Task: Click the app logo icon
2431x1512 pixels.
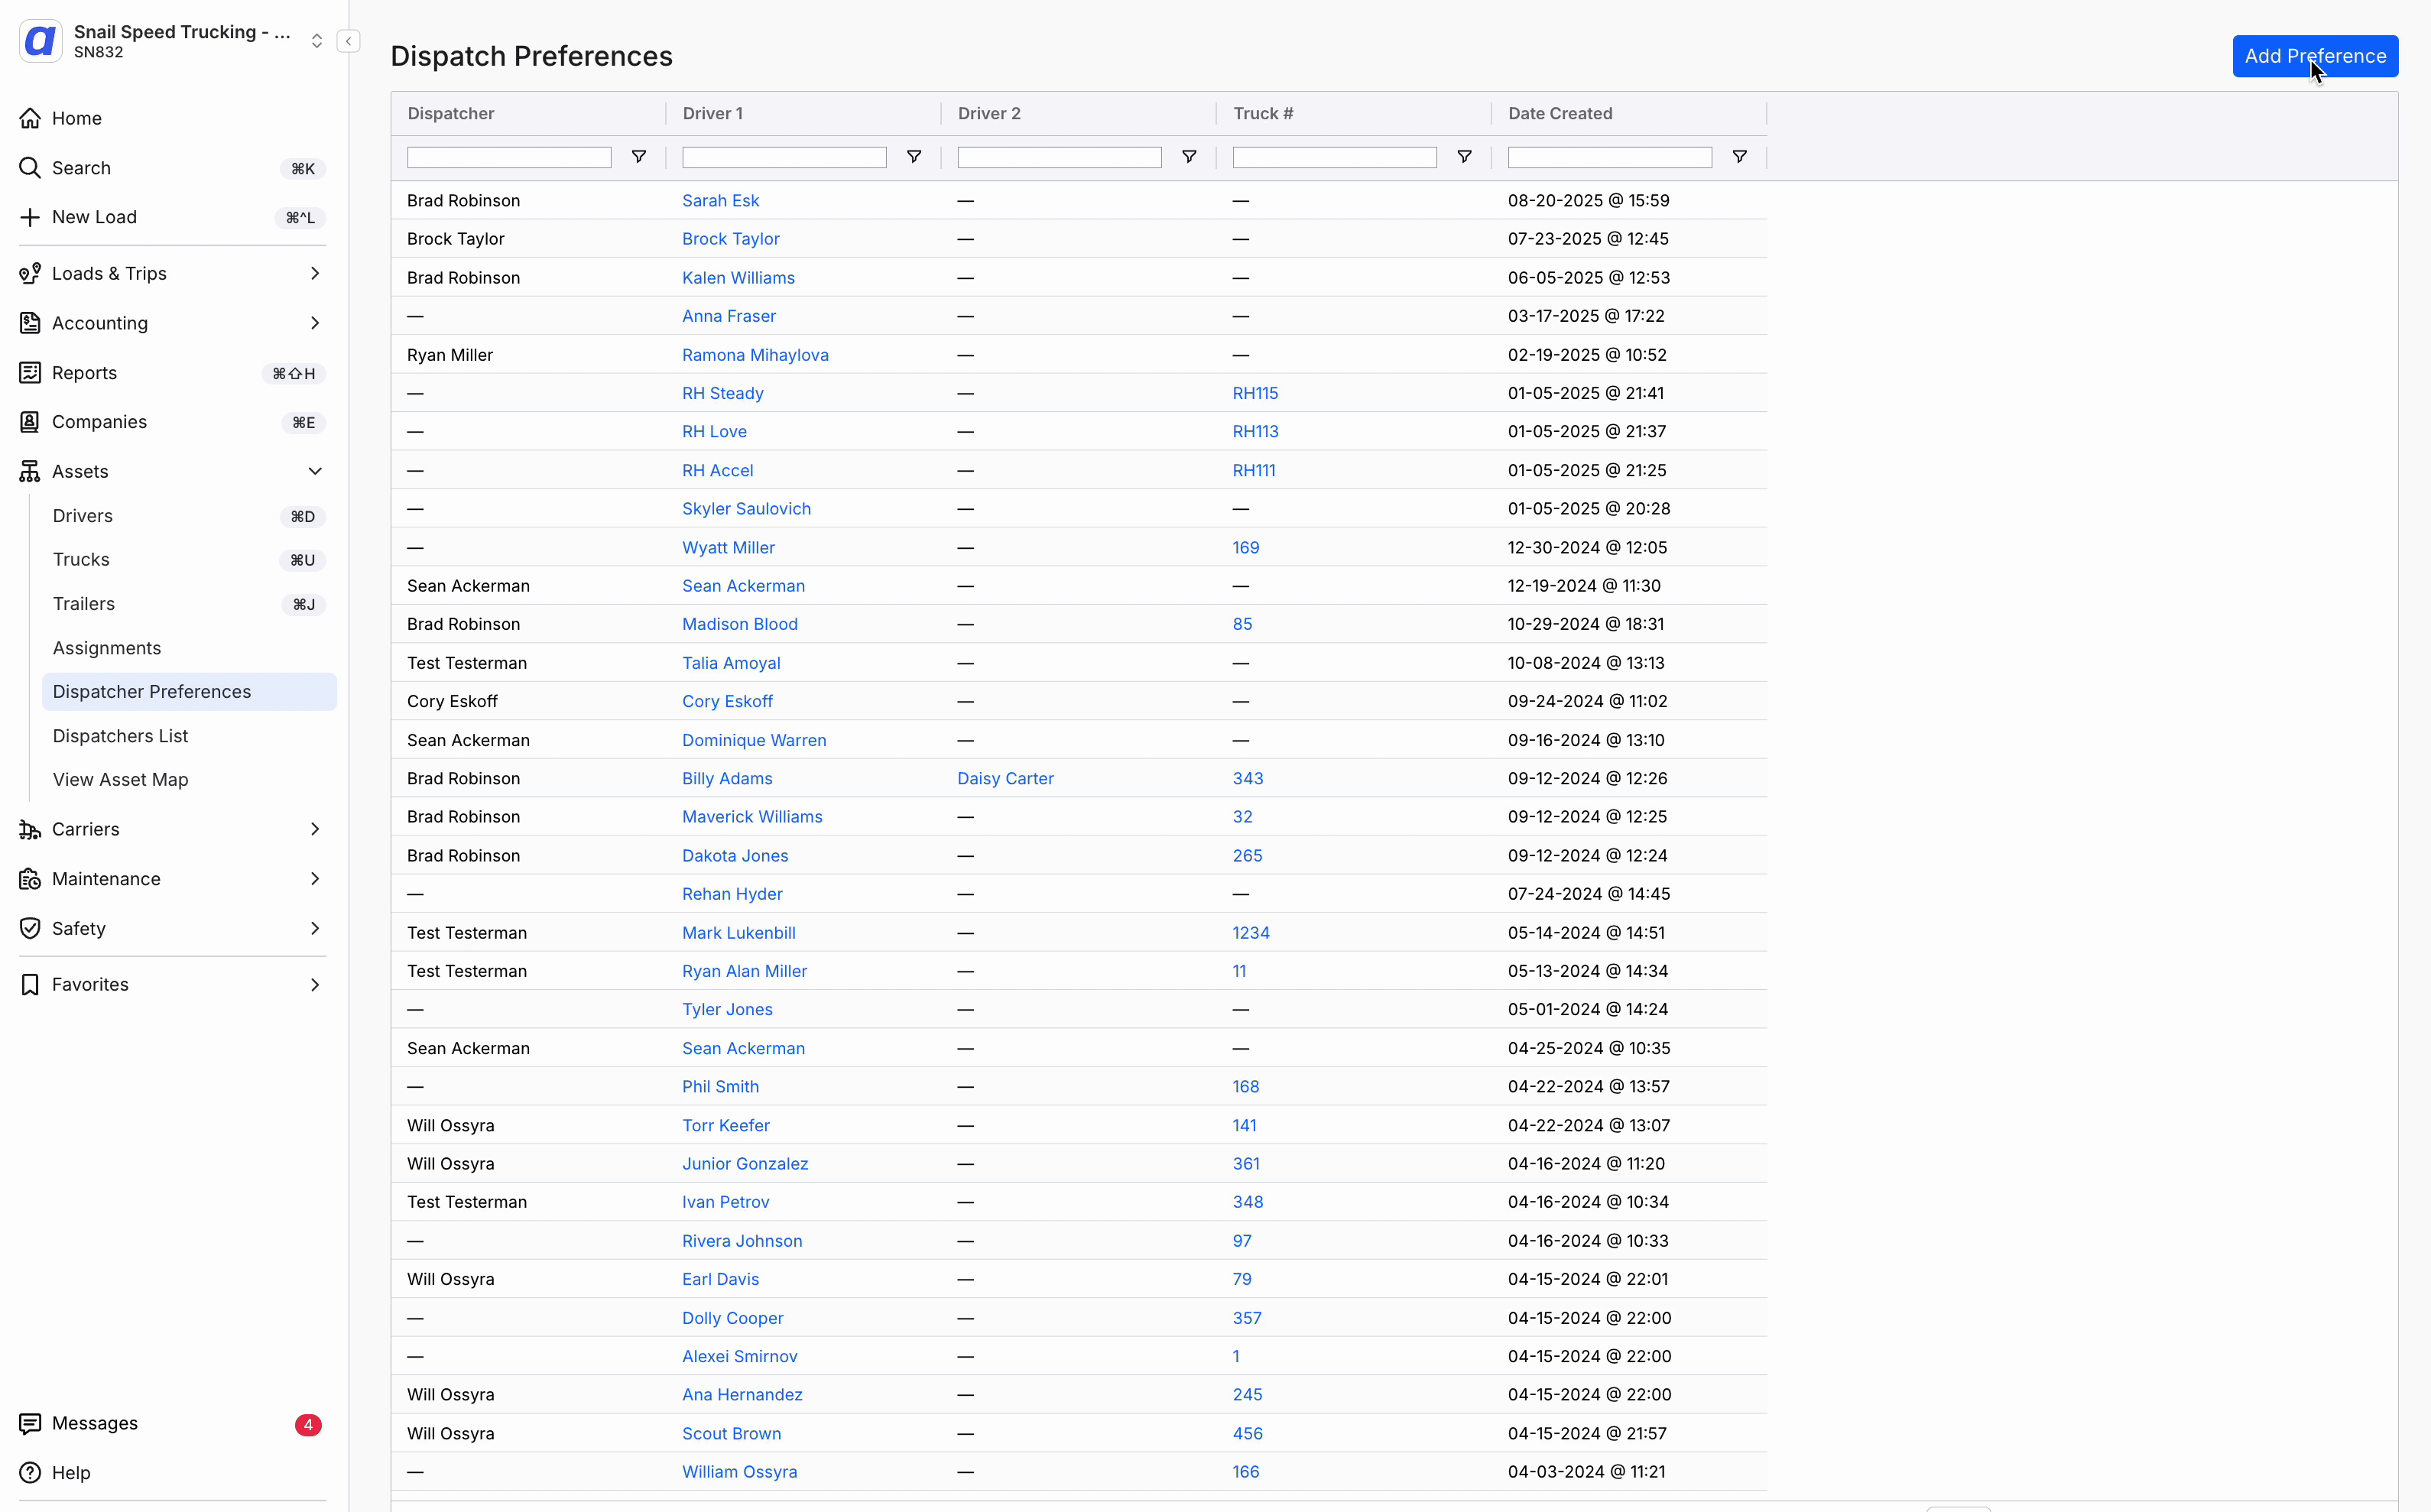Action: [41, 41]
